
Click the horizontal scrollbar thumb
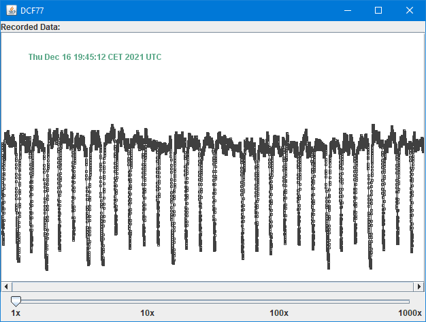(212, 286)
